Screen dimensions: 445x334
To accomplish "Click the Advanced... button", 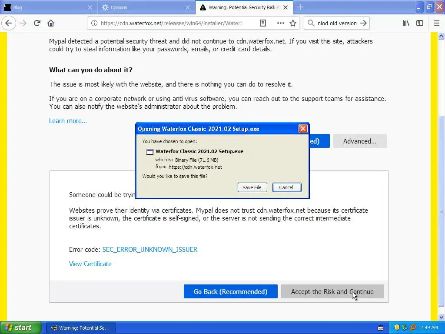I will (359, 141).
